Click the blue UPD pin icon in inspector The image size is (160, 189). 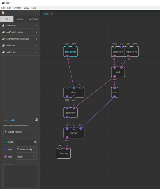(x=5, y=149)
